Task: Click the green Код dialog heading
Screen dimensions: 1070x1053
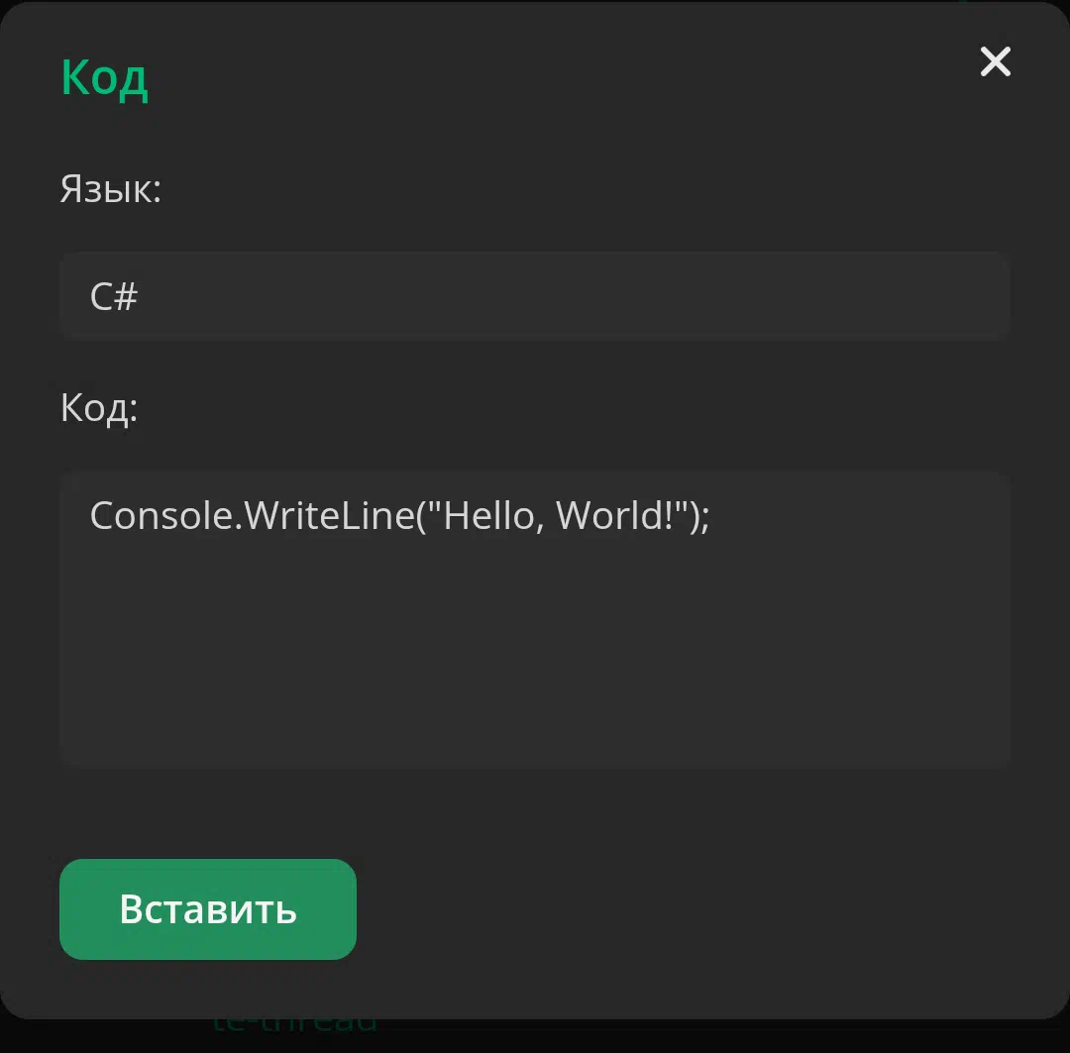Action: 104,78
